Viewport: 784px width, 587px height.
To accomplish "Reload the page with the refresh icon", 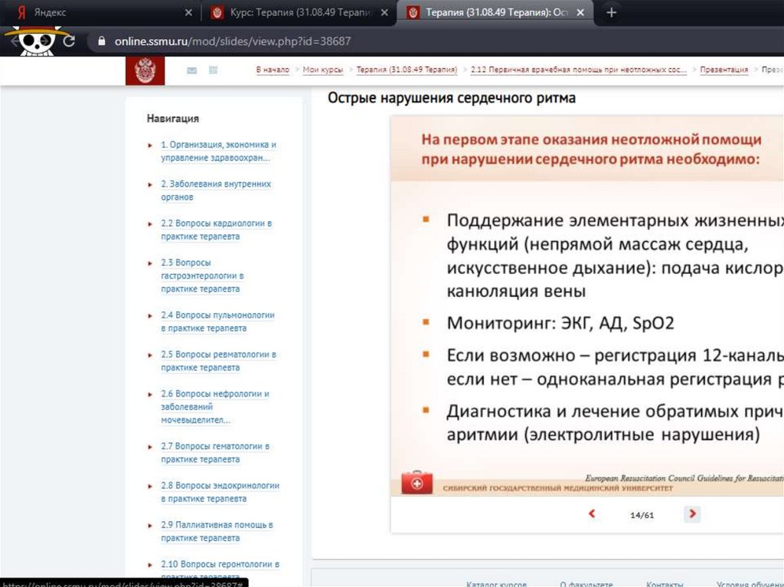I will (69, 41).
